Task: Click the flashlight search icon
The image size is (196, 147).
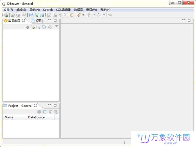Action: coord(79,15)
